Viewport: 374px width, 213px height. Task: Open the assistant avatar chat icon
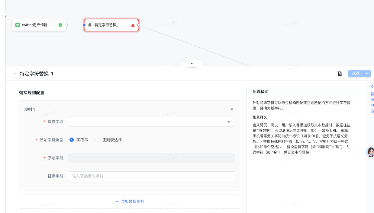370,152
